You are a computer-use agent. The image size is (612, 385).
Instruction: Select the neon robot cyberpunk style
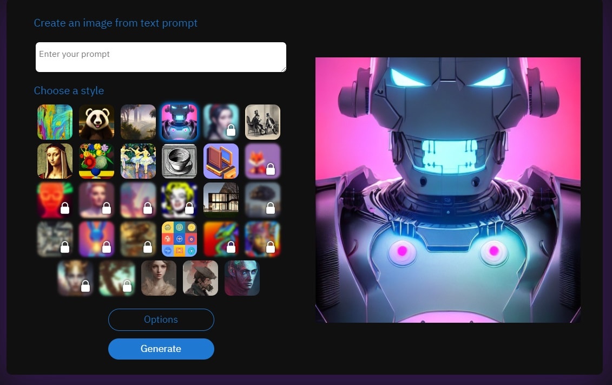point(180,122)
